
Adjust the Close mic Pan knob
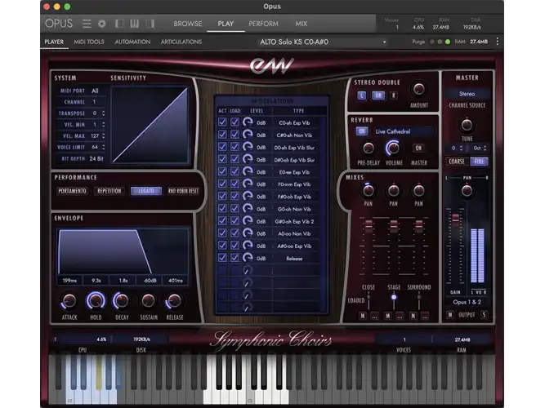[x=368, y=190]
